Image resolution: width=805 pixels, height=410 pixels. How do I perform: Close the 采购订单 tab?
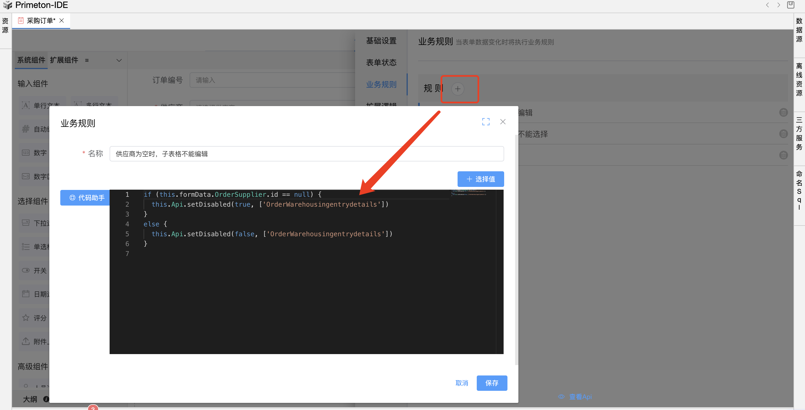[x=62, y=21]
